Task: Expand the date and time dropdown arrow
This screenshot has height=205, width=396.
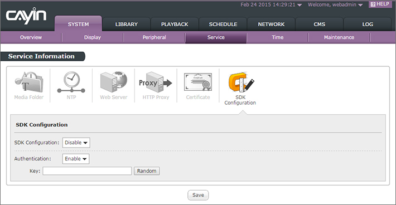Action: pos(300,5)
